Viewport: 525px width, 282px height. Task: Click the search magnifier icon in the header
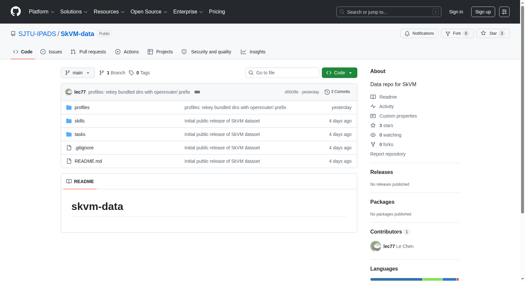click(342, 12)
